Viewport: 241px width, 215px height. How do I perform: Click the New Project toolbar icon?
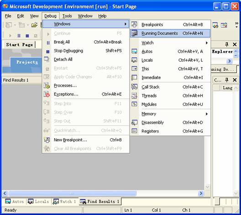coord(9,25)
